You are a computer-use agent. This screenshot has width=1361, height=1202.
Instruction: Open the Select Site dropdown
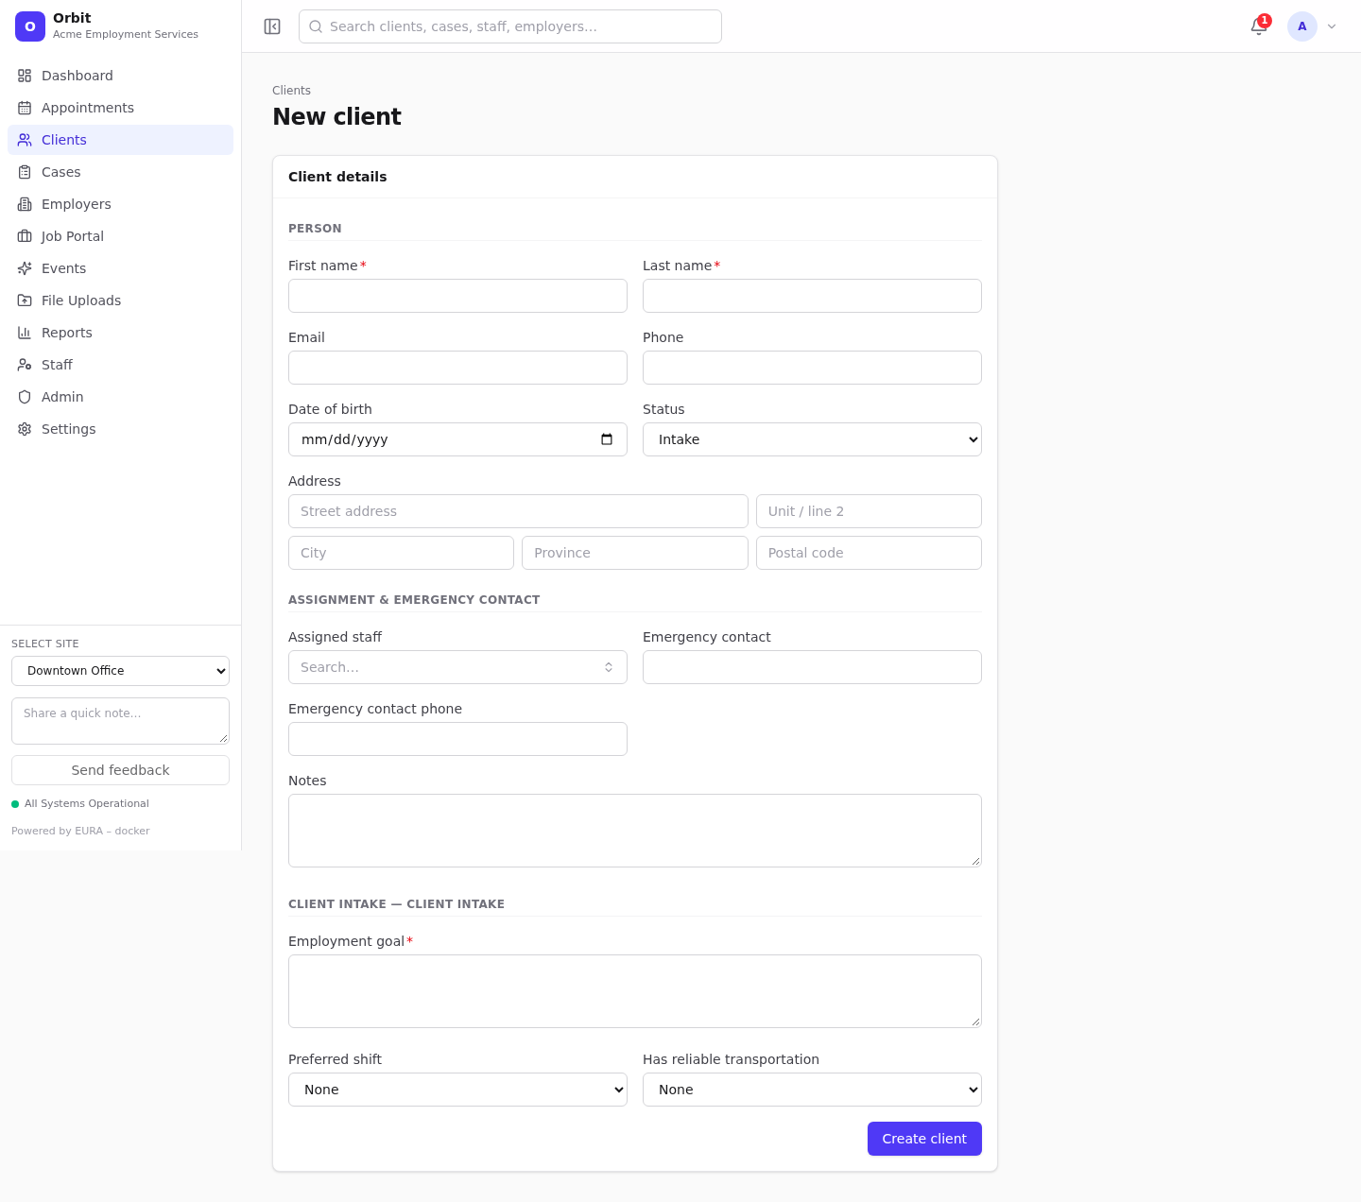coord(120,671)
